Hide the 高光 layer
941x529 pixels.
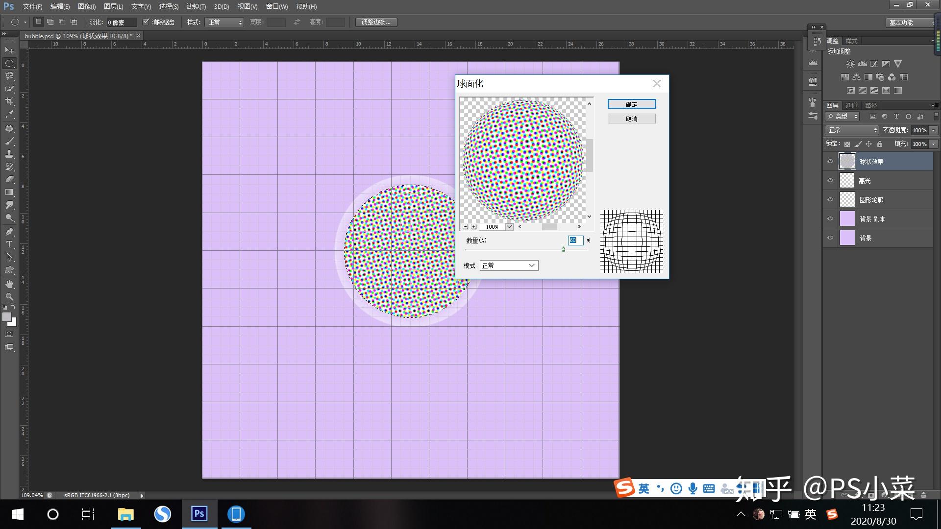coord(830,180)
